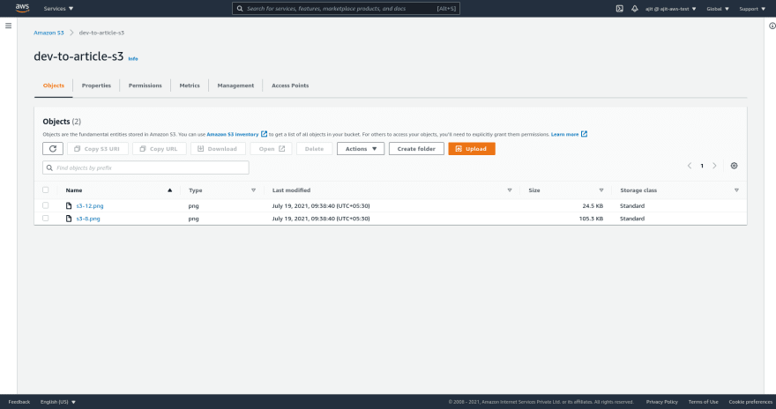Sort by Type column arrow
This screenshot has height=409, width=776.
[x=253, y=190]
